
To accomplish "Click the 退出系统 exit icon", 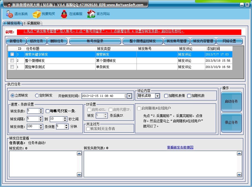I will click(9, 14).
